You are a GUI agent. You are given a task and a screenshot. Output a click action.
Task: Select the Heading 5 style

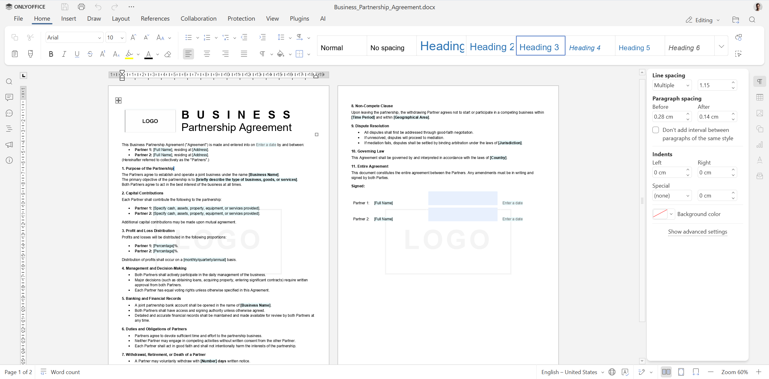pos(634,48)
